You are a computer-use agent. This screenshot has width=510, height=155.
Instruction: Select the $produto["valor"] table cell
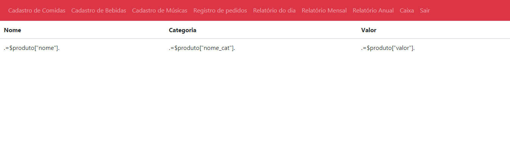(434, 48)
